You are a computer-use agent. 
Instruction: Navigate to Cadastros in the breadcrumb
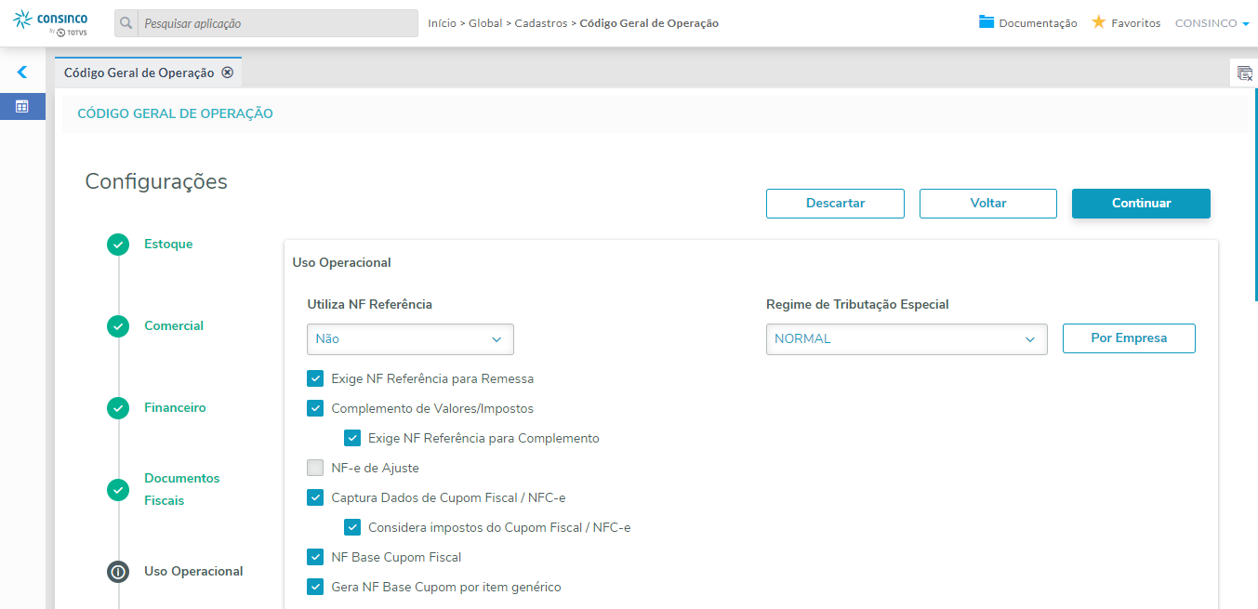pos(541,23)
